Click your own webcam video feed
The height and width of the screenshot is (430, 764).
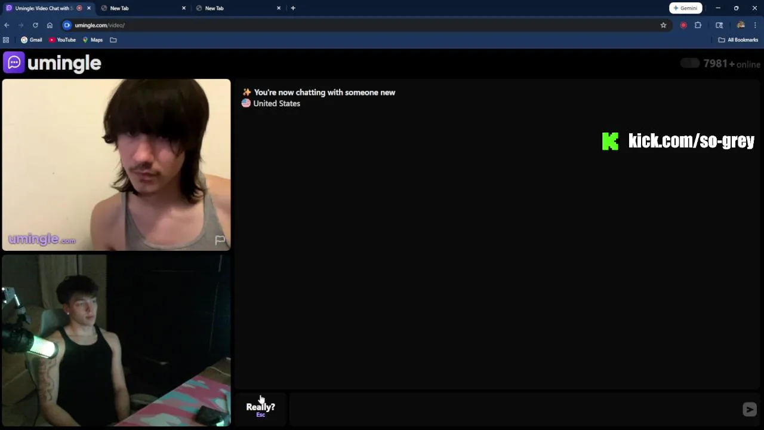116,340
